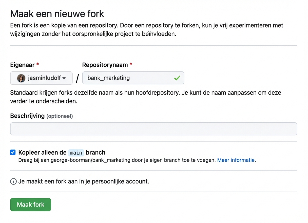308x223 pixels.
Task: Click the blue checked checkbox square
Action: coord(13,152)
